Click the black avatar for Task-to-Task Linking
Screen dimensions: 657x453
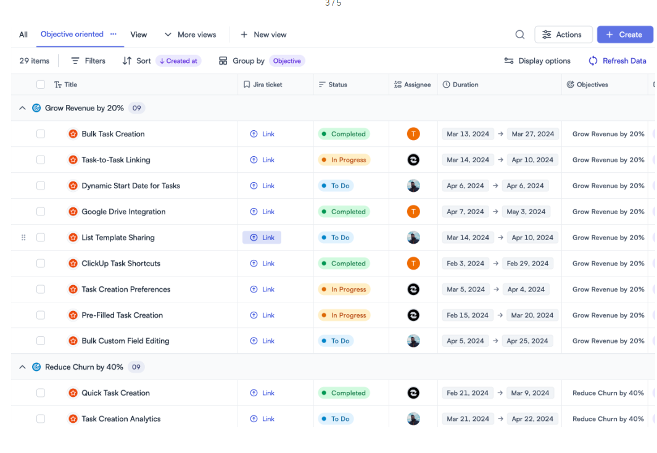coord(413,160)
